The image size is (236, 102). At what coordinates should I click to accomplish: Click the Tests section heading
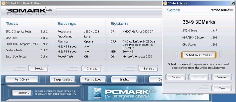[12, 23]
